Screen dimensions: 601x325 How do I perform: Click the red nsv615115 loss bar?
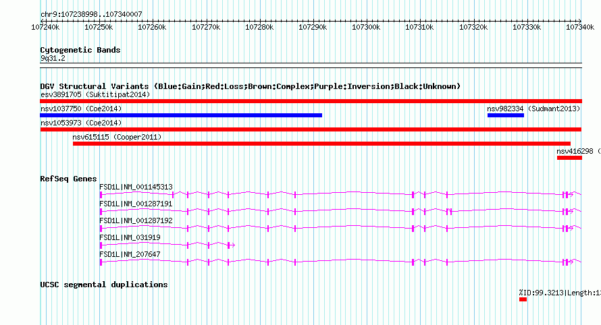321,144
